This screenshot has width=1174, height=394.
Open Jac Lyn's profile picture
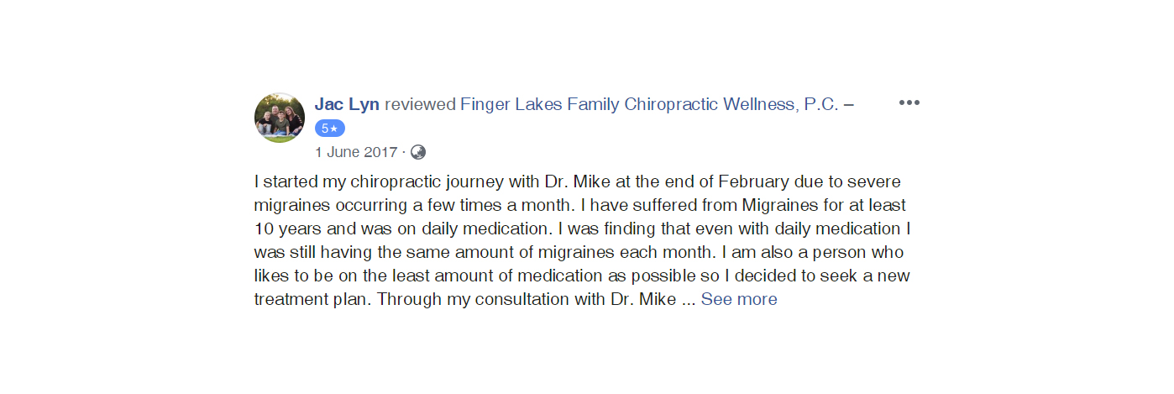click(280, 118)
